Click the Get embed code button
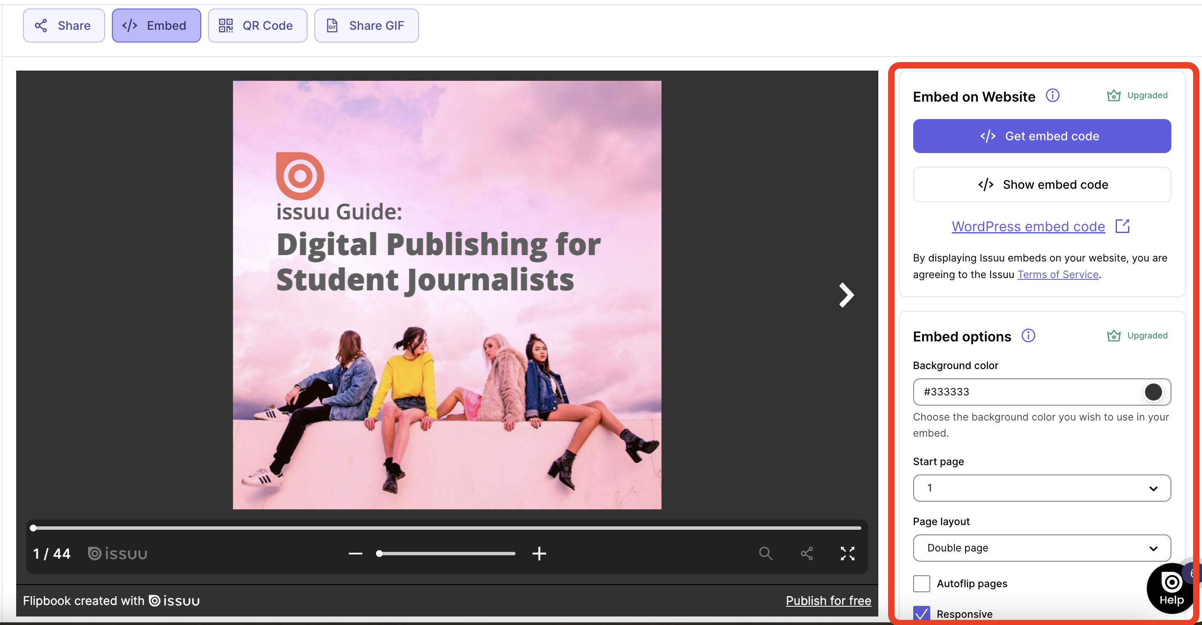The height and width of the screenshot is (625, 1202). click(1042, 136)
